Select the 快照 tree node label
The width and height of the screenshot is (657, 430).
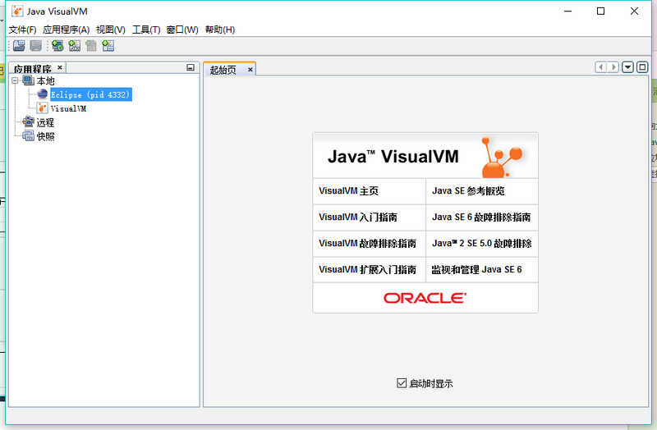pyautogui.click(x=45, y=136)
